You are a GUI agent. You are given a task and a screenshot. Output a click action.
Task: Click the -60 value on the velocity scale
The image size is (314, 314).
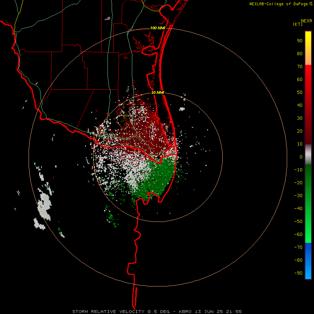[x=298, y=234]
